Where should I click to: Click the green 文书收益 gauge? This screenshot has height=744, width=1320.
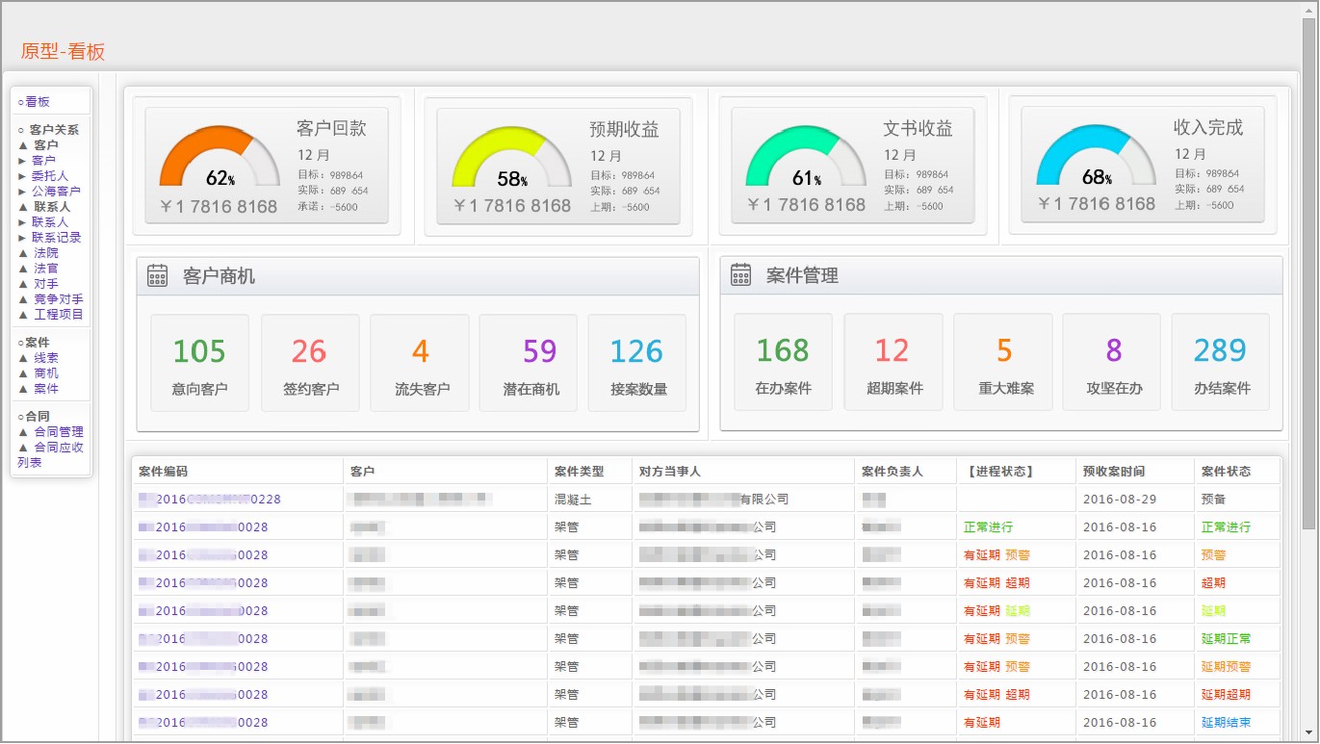[x=806, y=156]
